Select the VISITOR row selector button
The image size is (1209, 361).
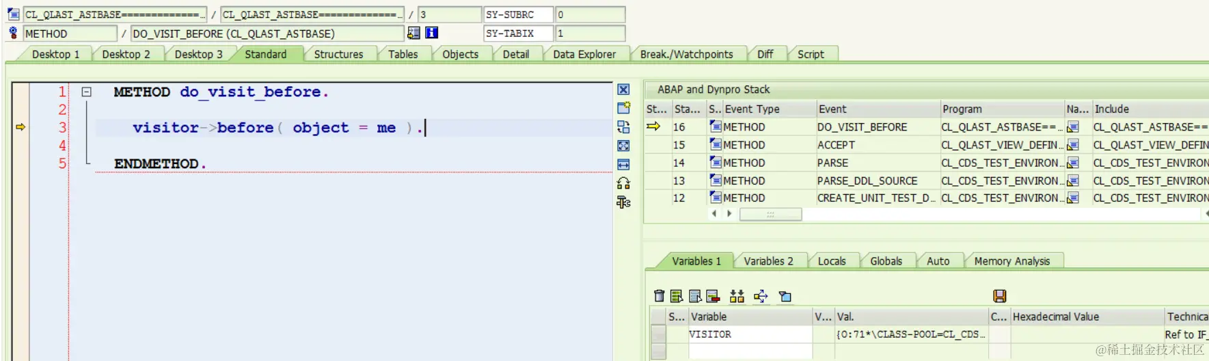click(x=658, y=334)
